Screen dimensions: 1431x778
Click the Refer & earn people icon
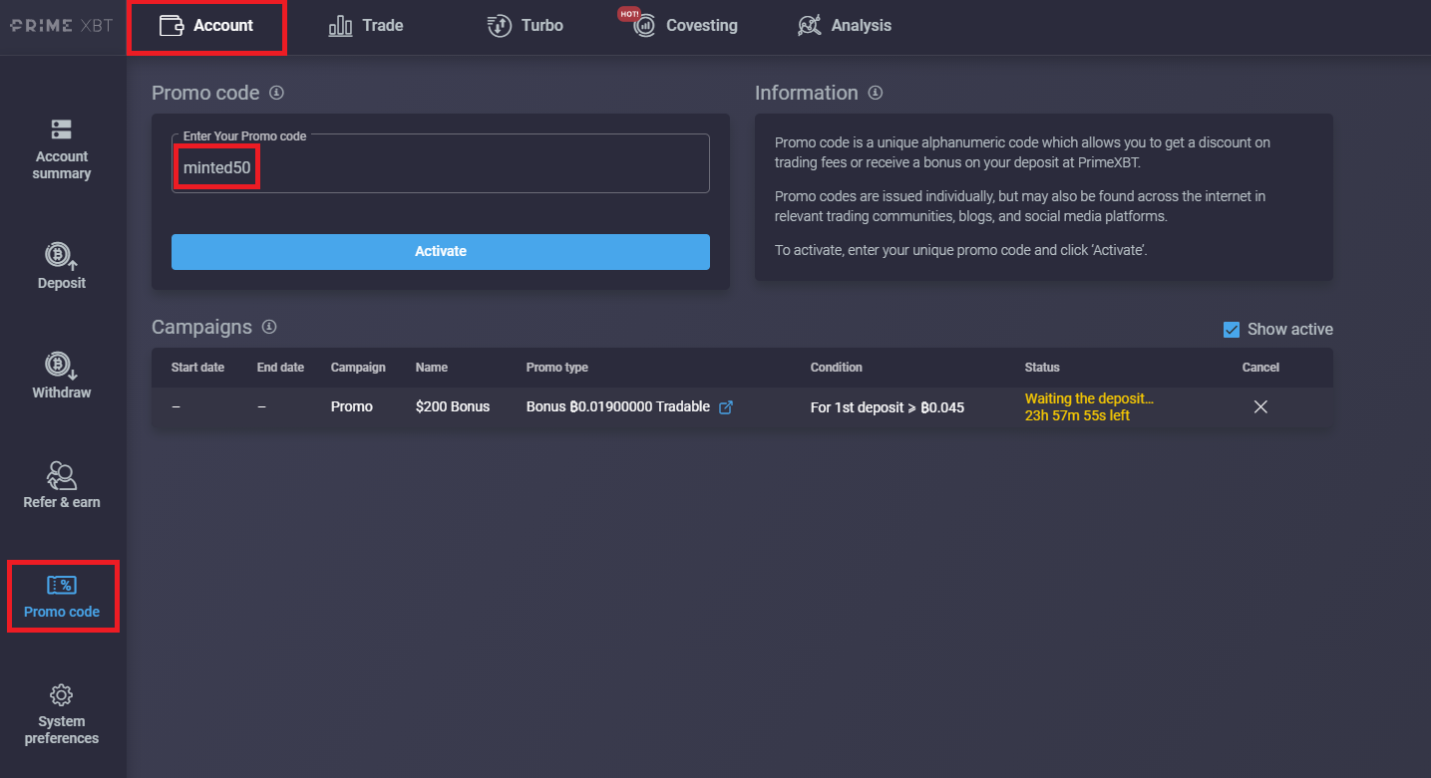62,475
